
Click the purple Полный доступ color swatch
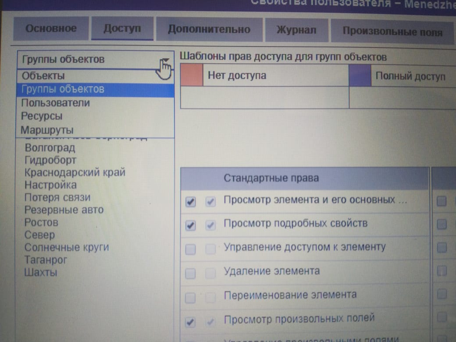pos(360,76)
